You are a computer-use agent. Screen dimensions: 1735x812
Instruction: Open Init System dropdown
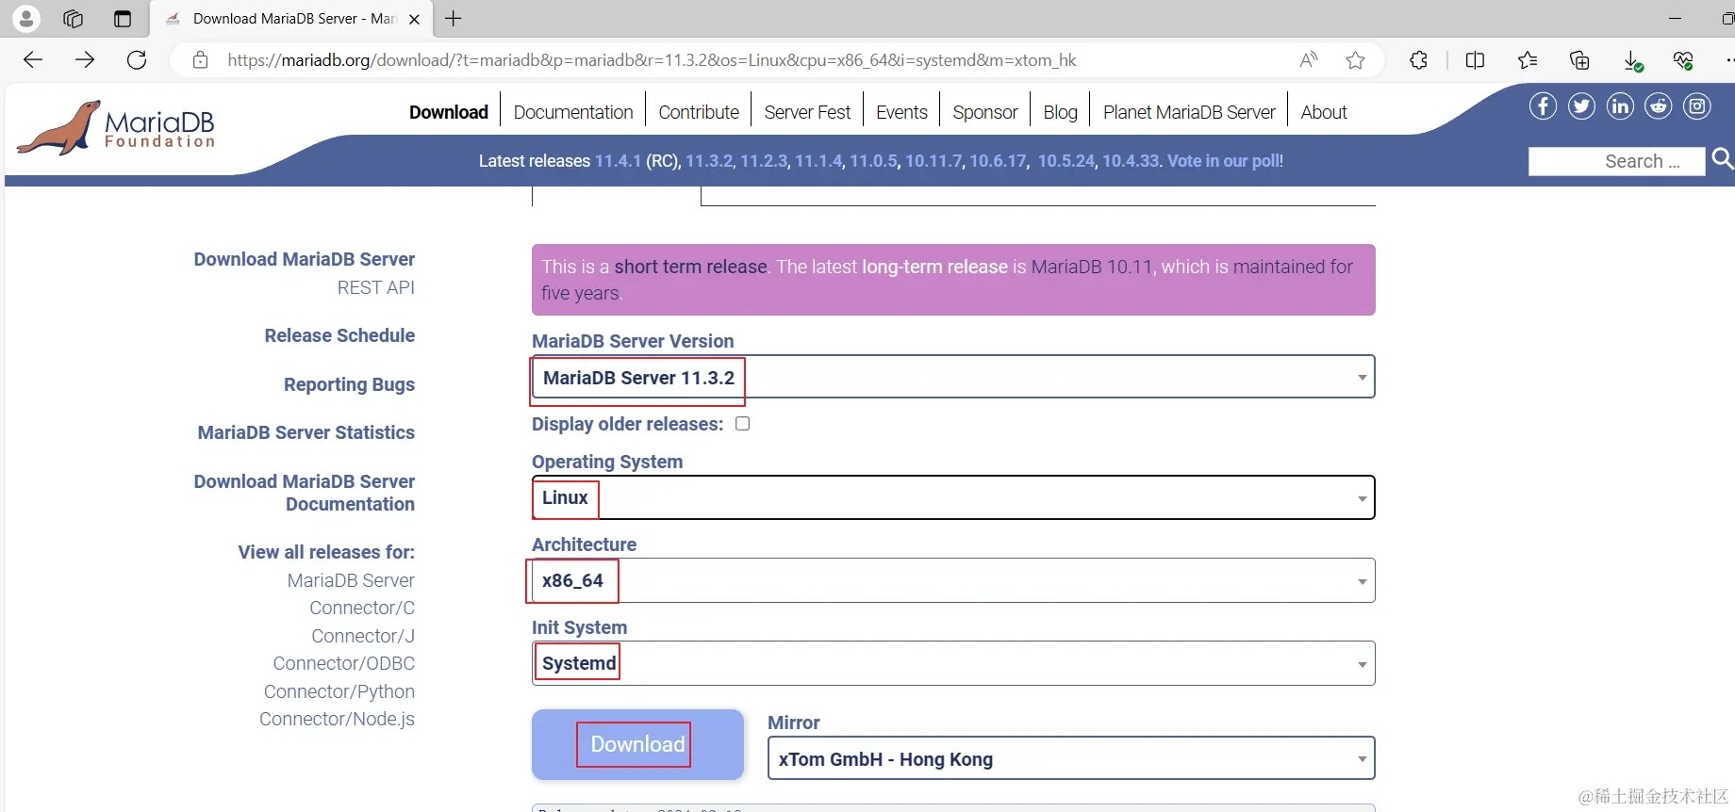(953, 663)
